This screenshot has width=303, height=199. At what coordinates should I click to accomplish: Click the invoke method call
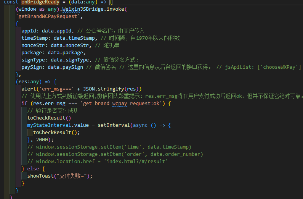[115, 9]
